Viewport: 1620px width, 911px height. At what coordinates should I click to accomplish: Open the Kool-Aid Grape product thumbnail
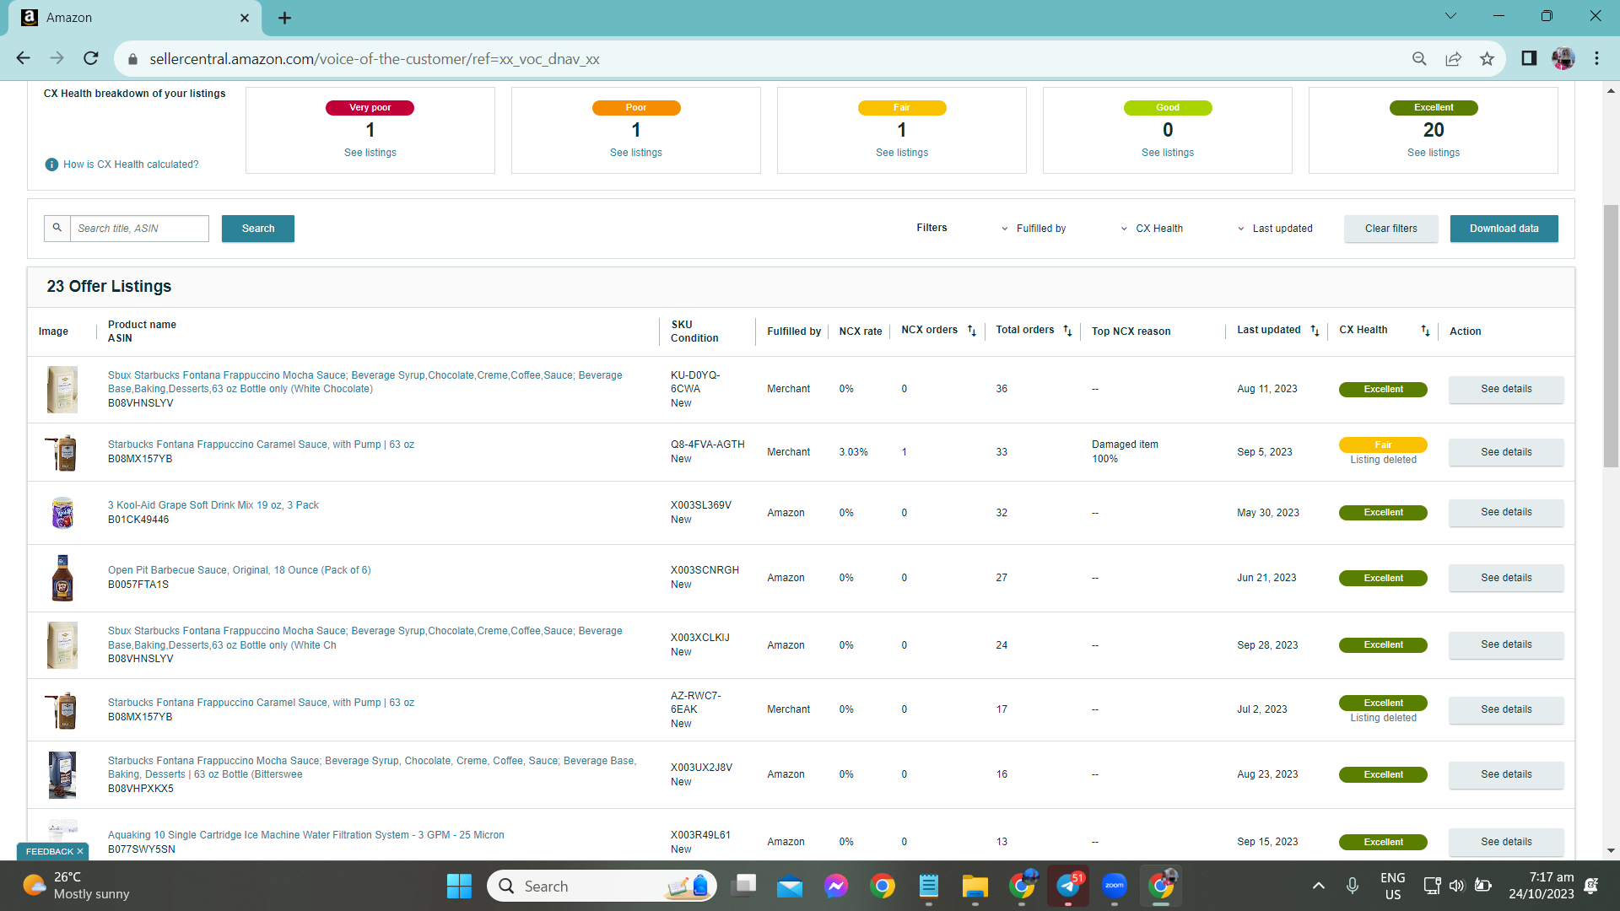(62, 513)
